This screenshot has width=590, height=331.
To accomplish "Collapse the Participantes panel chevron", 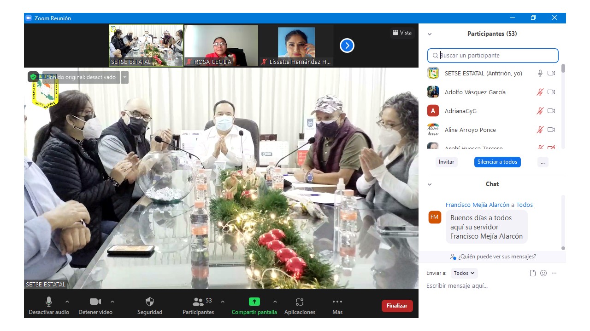I will click(430, 34).
